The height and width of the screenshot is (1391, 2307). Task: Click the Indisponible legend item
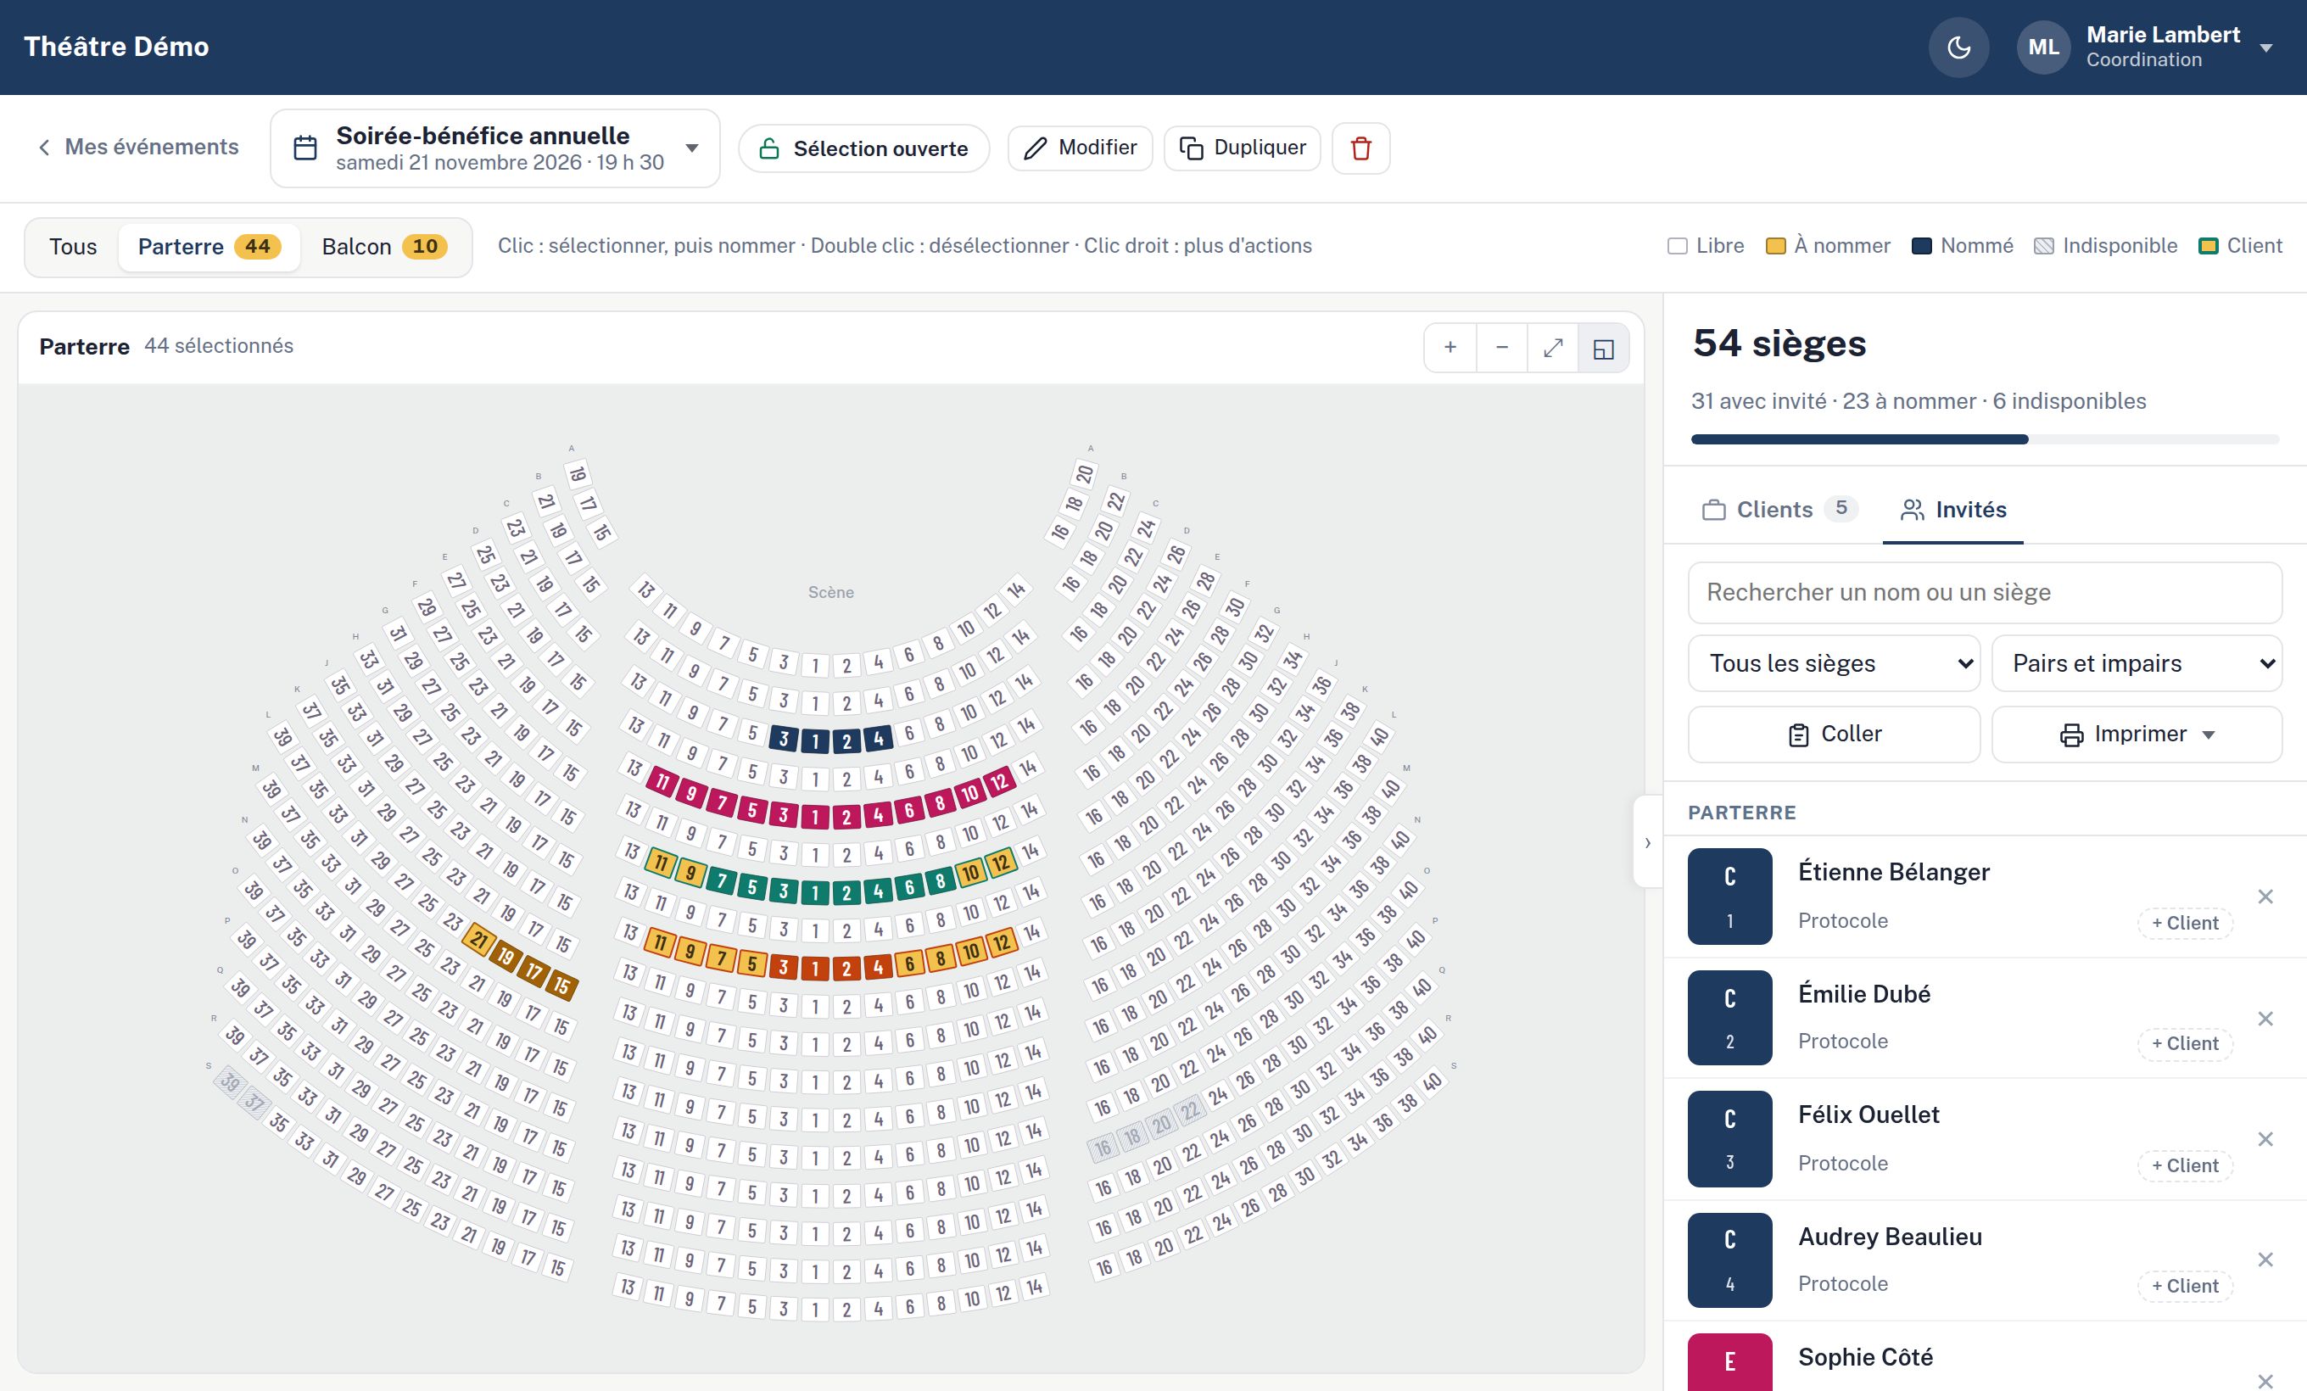(x=2106, y=246)
